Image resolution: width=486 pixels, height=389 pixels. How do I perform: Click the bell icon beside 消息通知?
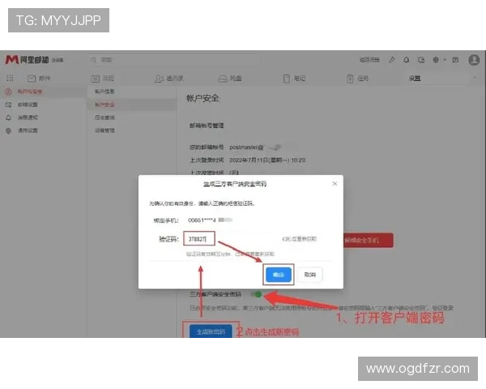point(8,118)
